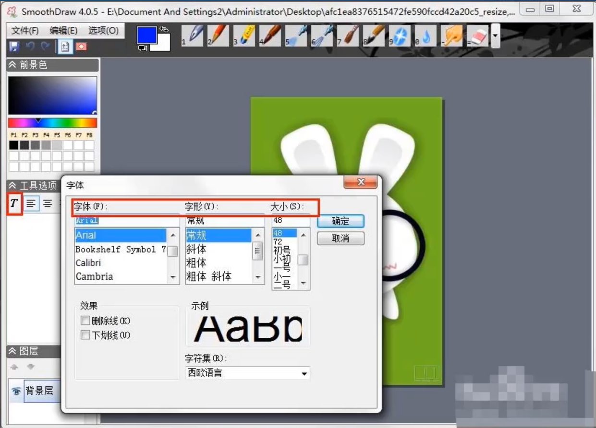Click the 取消 button in font dialog

341,238
